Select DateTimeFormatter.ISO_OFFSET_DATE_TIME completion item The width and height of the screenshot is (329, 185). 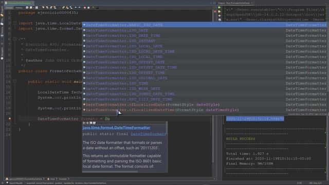pos(205,67)
